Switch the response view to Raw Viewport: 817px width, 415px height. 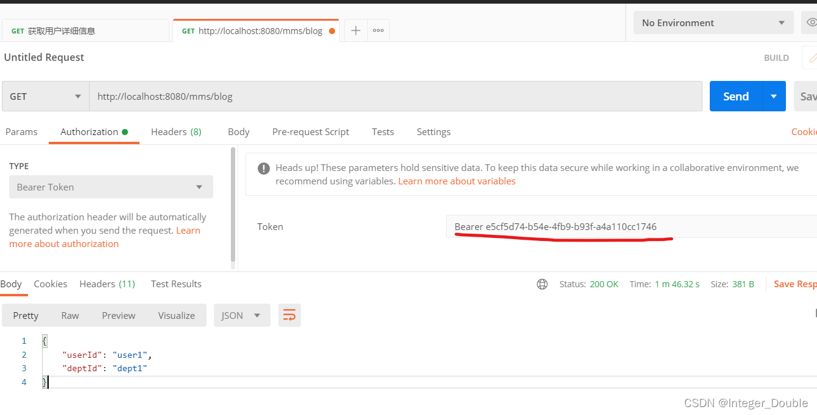click(69, 315)
